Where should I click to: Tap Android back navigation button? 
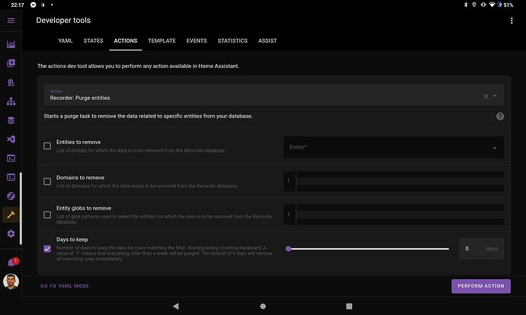tap(176, 306)
